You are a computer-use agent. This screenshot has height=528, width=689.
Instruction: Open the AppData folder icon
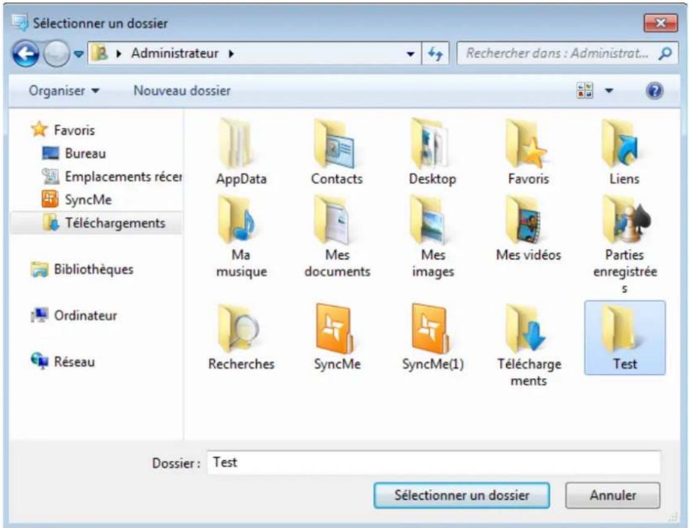coord(237,143)
